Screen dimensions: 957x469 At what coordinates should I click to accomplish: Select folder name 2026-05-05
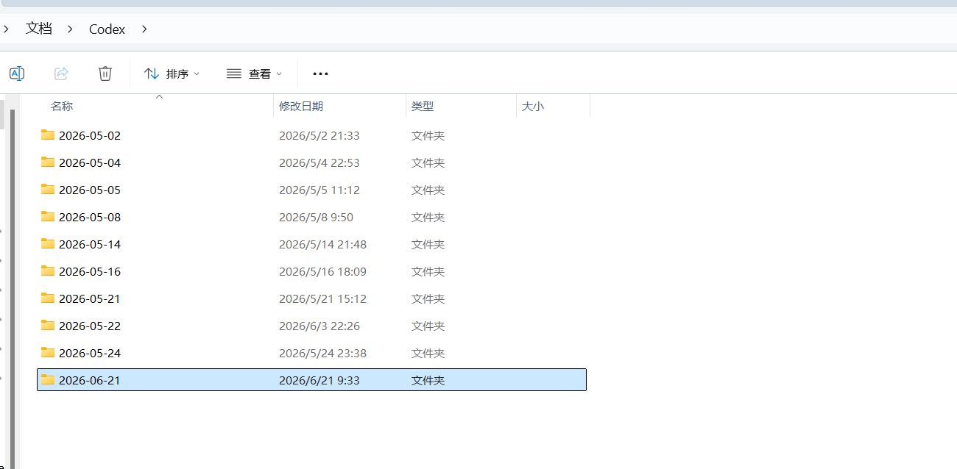[x=90, y=190]
